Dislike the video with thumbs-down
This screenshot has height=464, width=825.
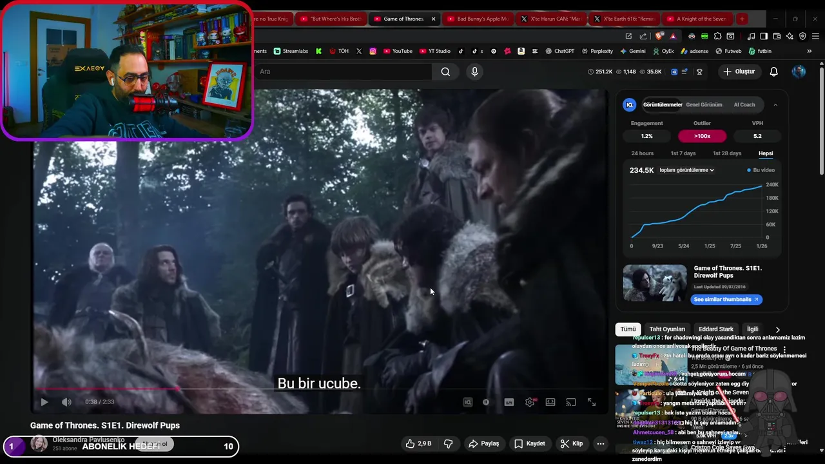coord(448,443)
